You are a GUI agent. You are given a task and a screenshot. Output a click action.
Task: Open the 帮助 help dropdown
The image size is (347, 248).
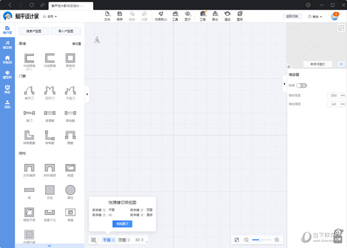point(315,17)
